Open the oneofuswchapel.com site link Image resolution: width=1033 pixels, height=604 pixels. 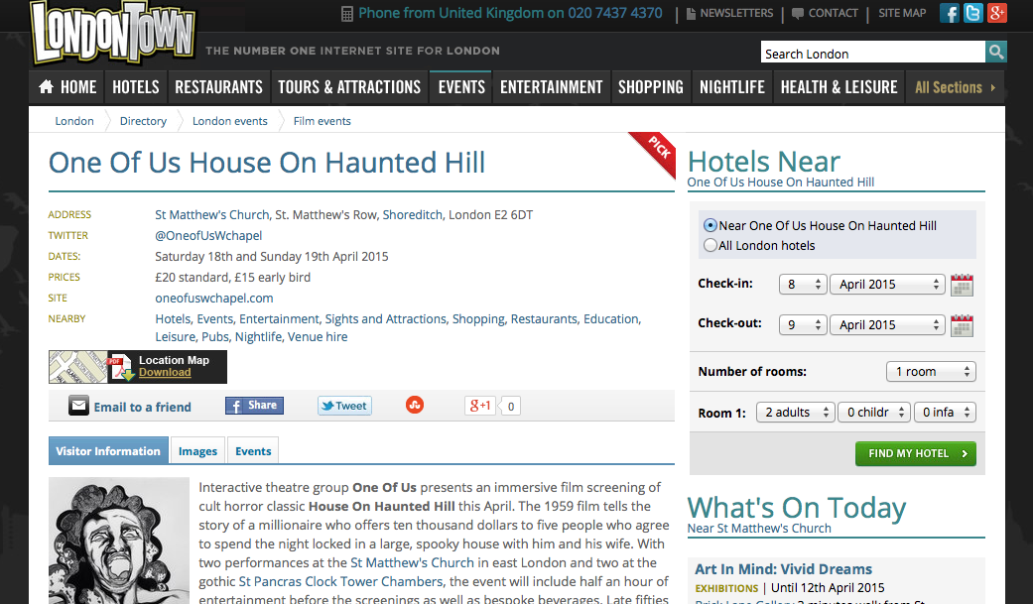click(213, 298)
